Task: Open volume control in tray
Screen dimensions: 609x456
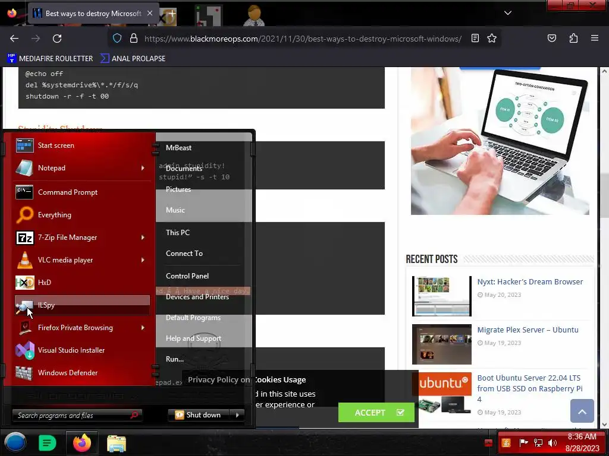Action: coord(553,443)
